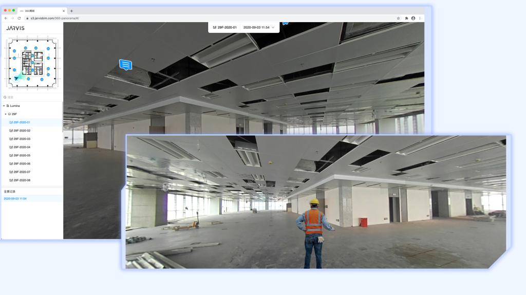Open the browser profile avatar icon
Viewport: 526px width, 295px height.
coord(413,18)
